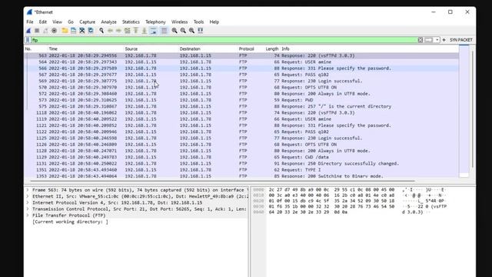Open the Analyze menu
This screenshot has height=277, width=492.
[108, 22]
